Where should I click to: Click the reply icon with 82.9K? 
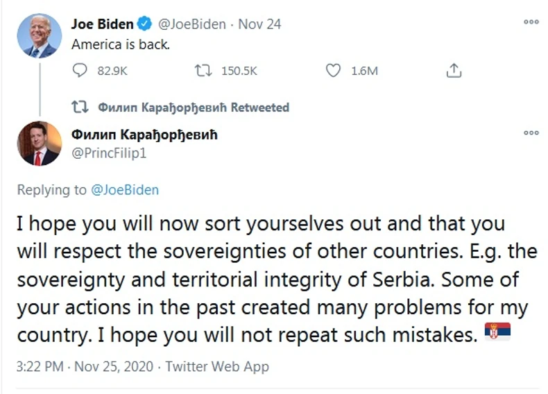tap(81, 71)
